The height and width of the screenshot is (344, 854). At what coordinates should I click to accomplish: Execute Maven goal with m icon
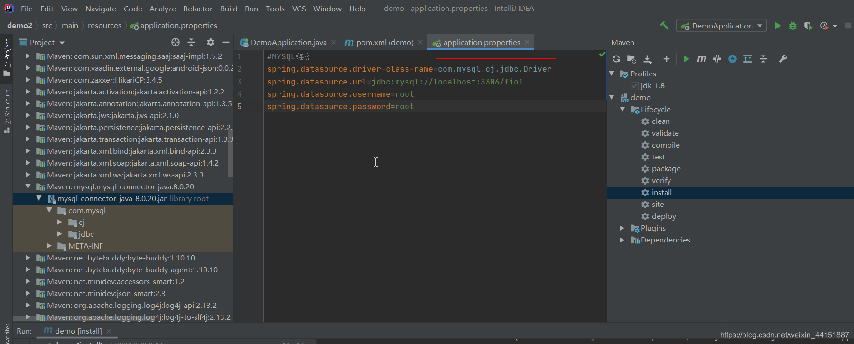click(x=701, y=59)
